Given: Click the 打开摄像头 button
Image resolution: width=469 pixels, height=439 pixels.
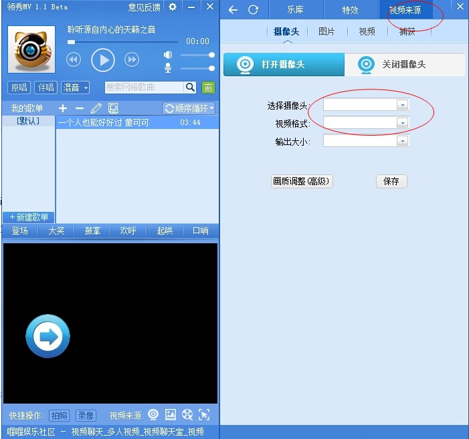Looking at the screenshot, I should (x=284, y=64).
